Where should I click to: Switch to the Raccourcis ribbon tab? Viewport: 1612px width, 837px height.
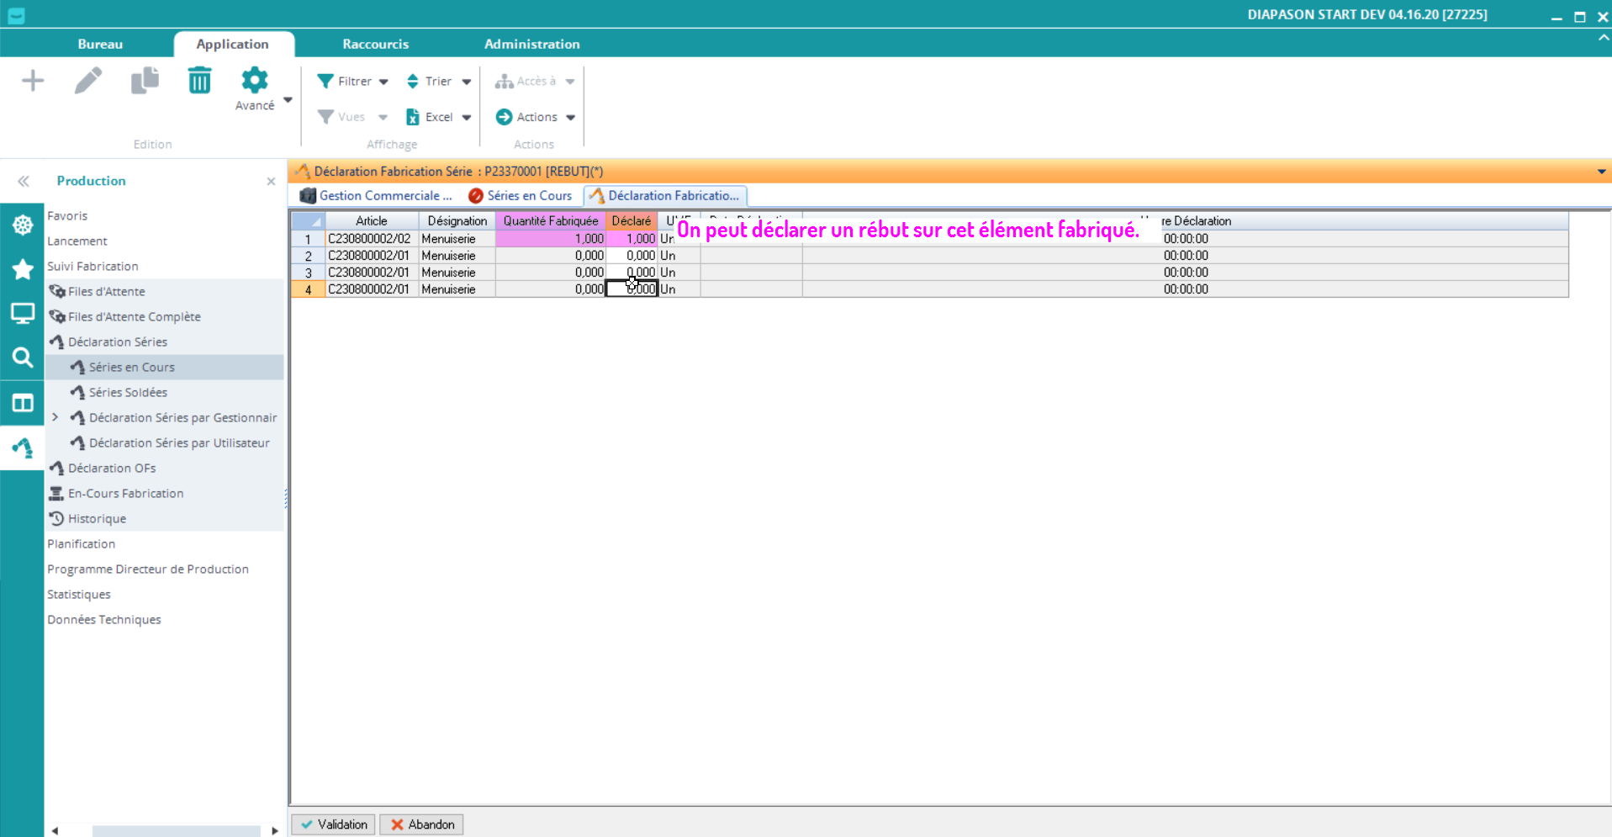point(375,44)
